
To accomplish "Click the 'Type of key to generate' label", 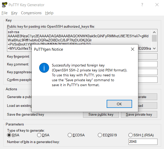I will (x=26, y=130).
